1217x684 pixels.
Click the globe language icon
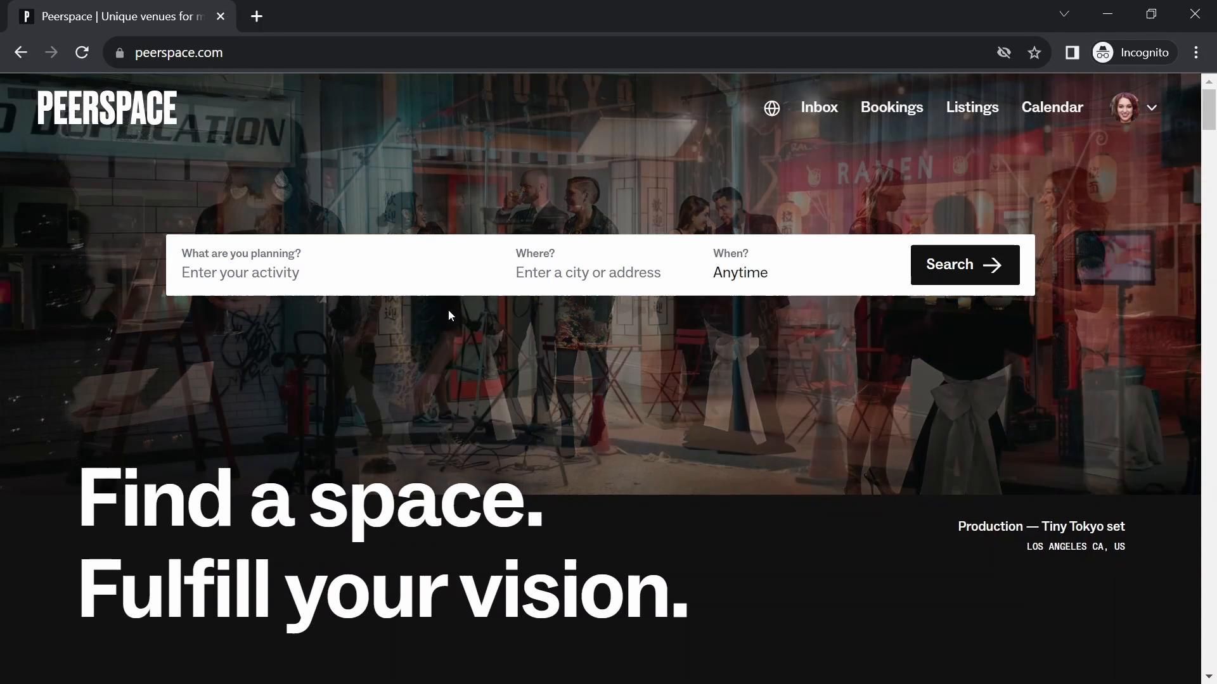coord(771,108)
